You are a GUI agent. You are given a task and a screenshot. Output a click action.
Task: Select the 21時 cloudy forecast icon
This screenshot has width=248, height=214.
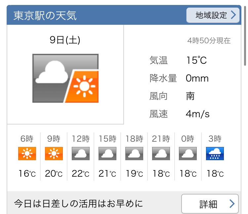(x=161, y=154)
